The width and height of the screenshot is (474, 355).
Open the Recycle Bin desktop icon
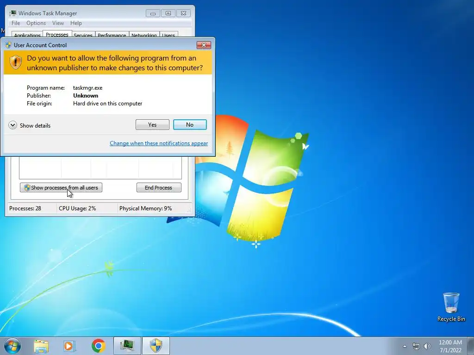[451, 307]
